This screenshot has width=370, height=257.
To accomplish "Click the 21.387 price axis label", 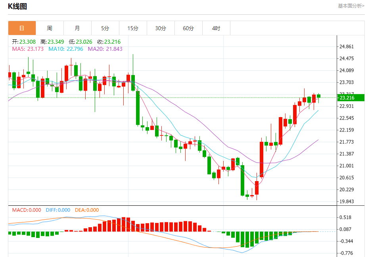I will point(347,154).
